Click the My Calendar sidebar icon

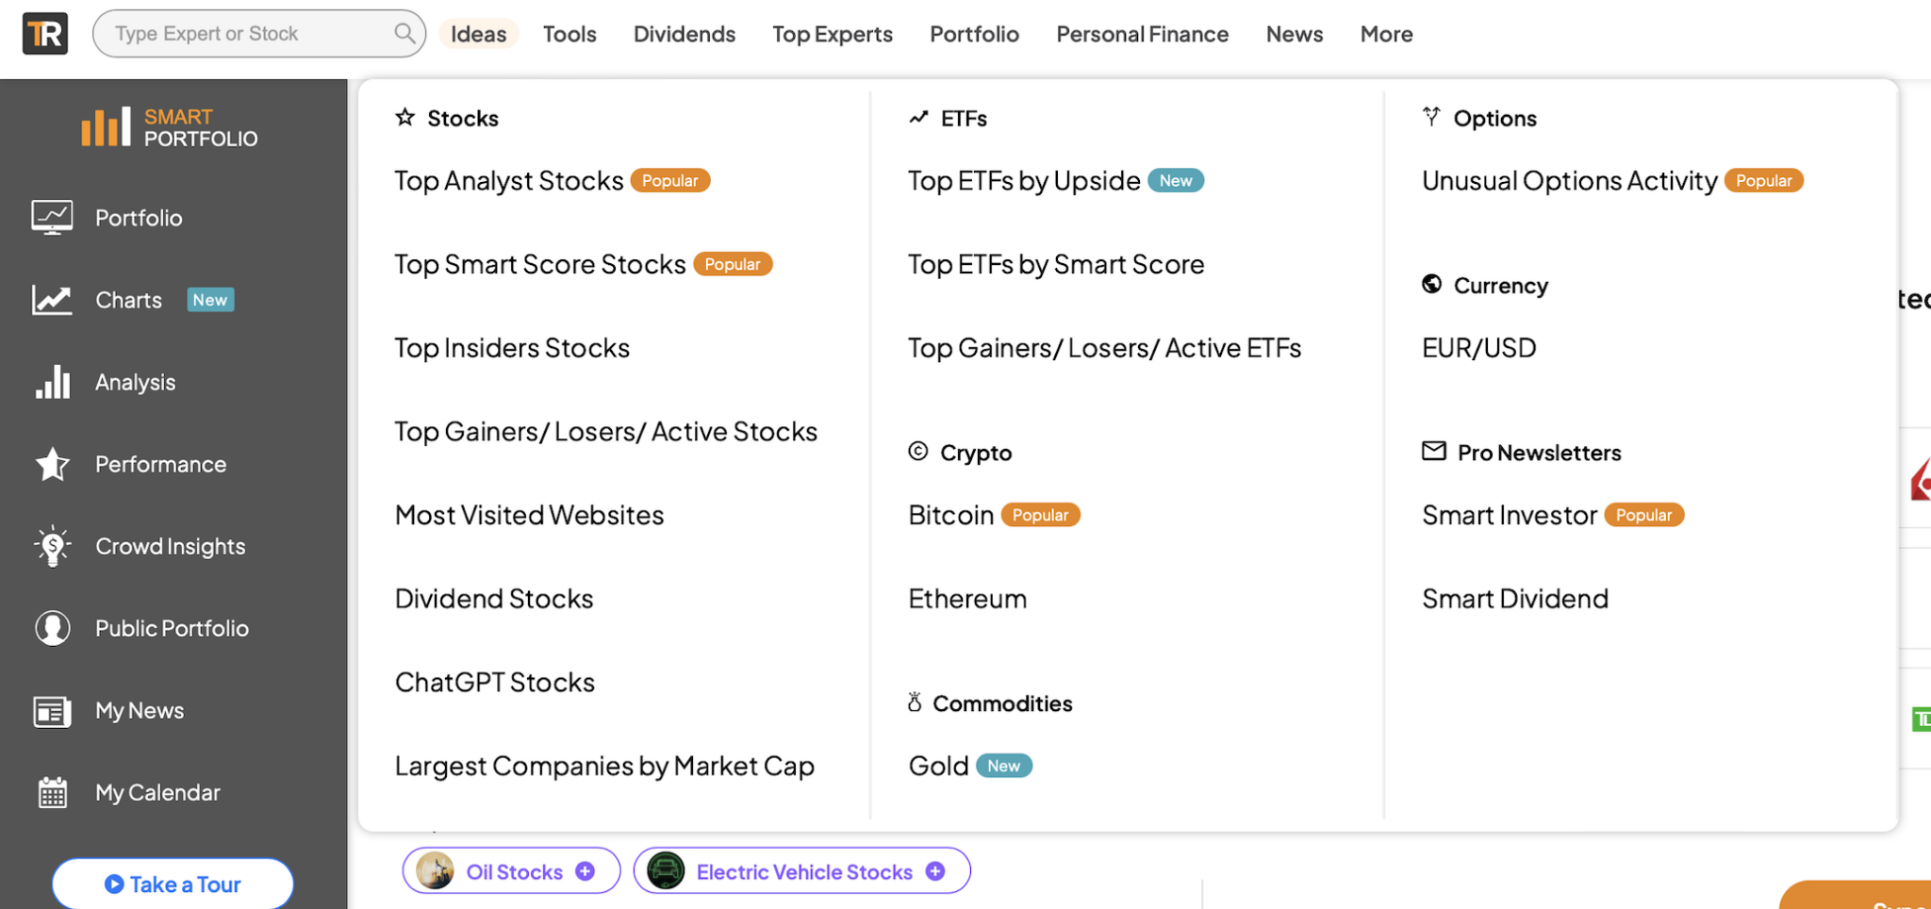(x=52, y=792)
